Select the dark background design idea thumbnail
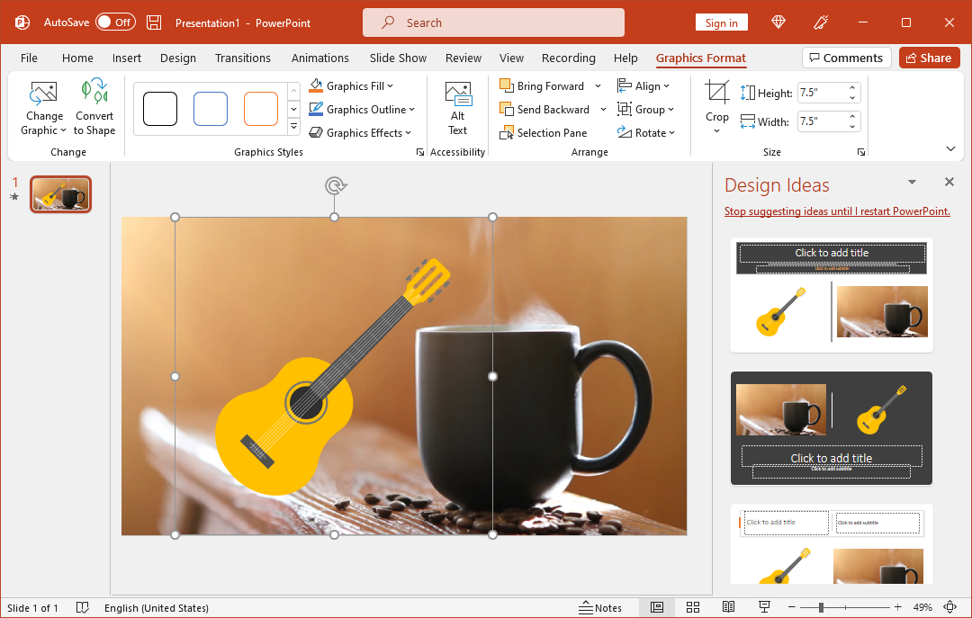The image size is (972, 618). pyautogui.click(x=832, y=428)
